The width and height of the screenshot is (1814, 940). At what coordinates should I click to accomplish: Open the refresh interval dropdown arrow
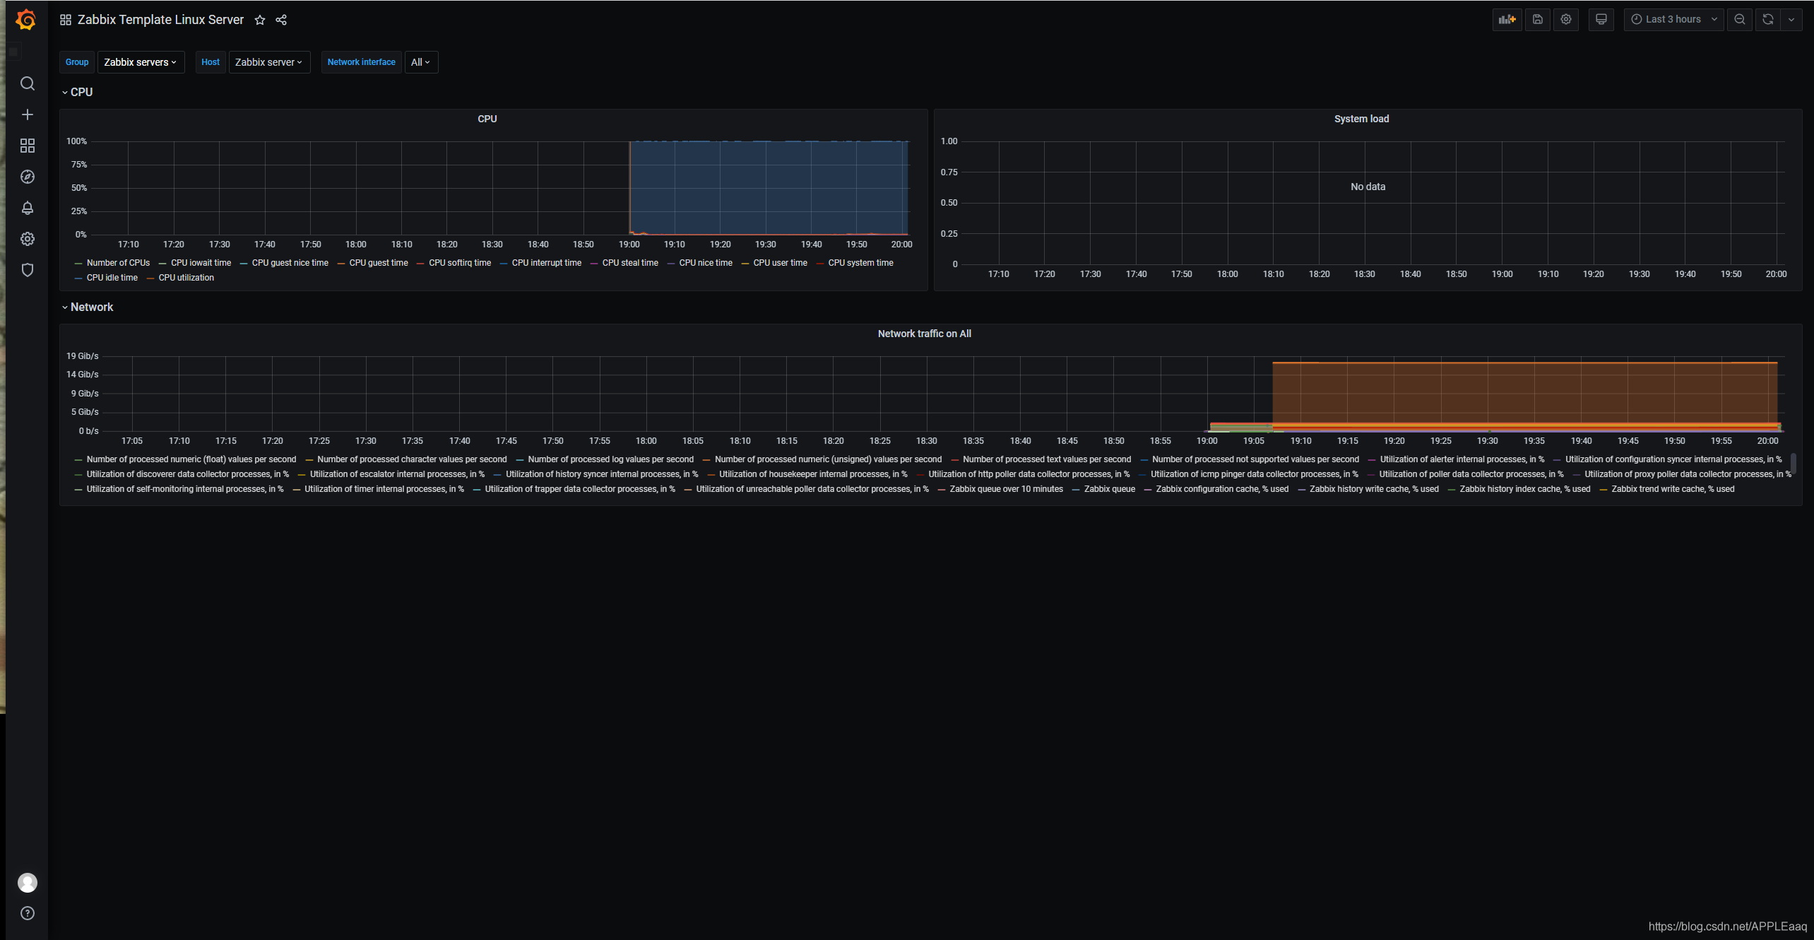(x=1791, y=20)
